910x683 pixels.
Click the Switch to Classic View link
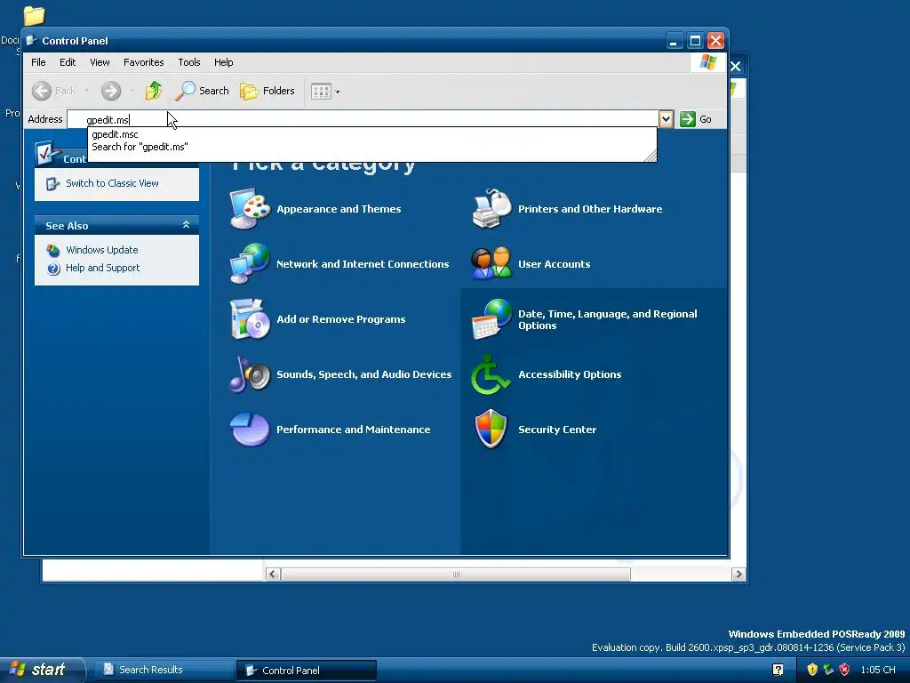point(112,183)
